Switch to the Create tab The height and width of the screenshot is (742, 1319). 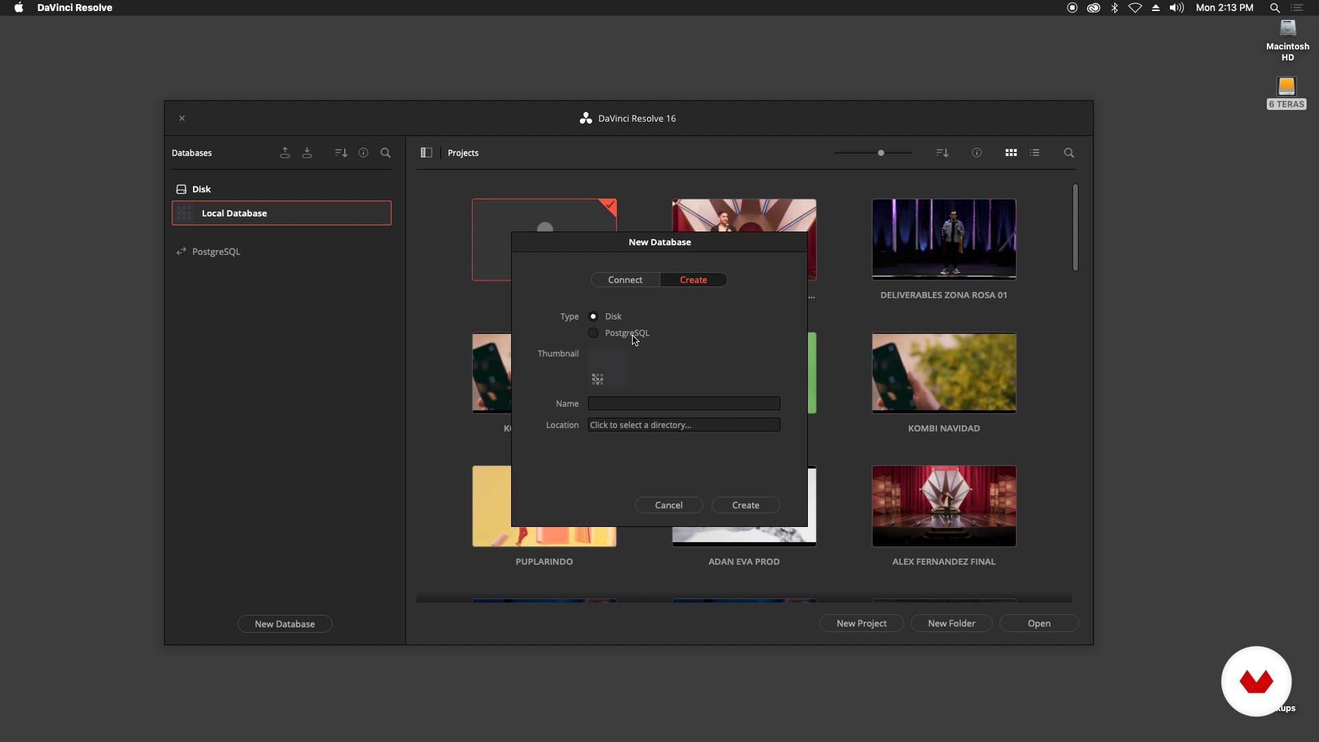pos(693,280)
